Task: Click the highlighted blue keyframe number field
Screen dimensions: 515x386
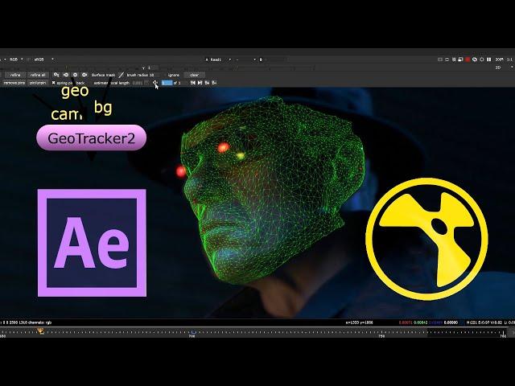Action: coord(167,83)
